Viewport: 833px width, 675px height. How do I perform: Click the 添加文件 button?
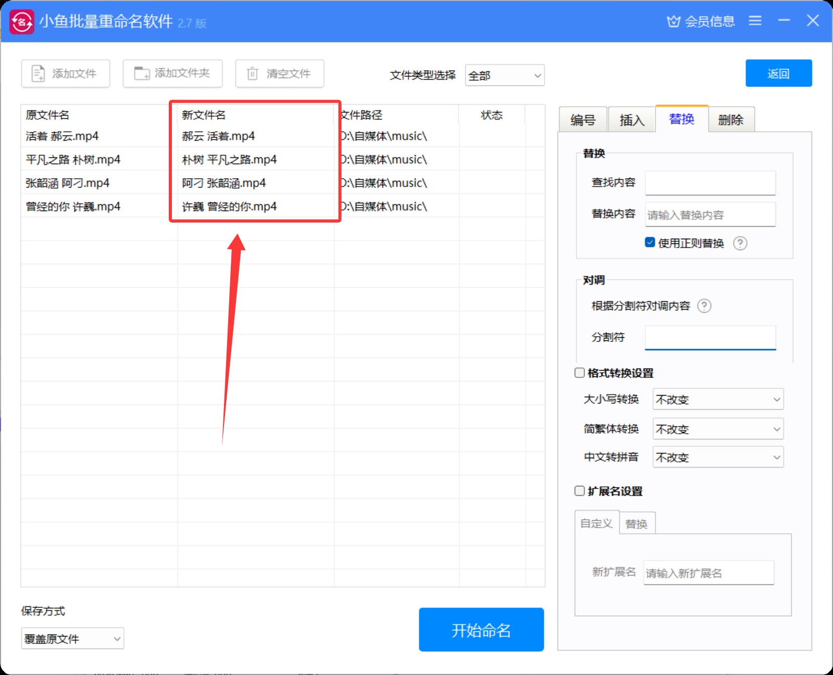tap(66, 73)
